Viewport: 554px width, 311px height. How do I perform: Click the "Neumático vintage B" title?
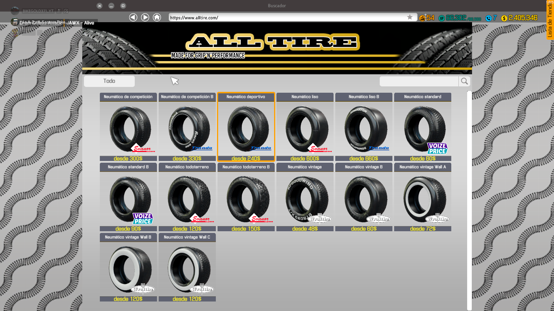click(x=364, y=167)
